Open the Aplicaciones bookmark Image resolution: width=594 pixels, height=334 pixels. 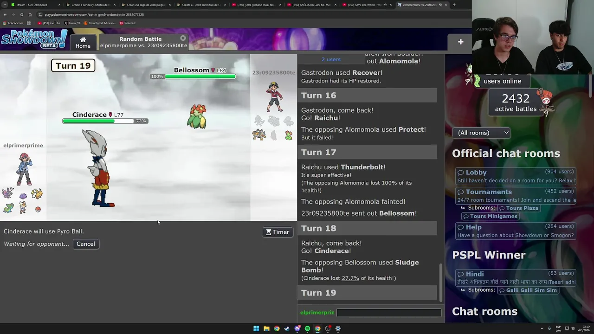[13, 23]
